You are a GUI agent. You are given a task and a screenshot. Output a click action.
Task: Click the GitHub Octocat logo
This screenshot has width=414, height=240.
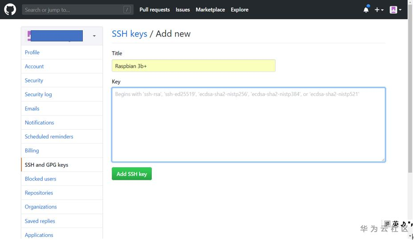10,9
